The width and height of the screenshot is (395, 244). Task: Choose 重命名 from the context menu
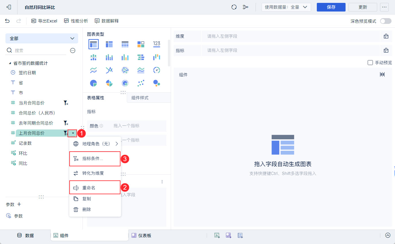95,188
